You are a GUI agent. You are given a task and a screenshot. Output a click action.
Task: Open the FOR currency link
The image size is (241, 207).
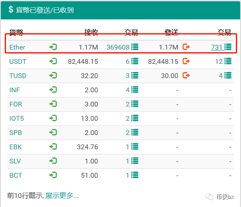click(x=16, y=104)
